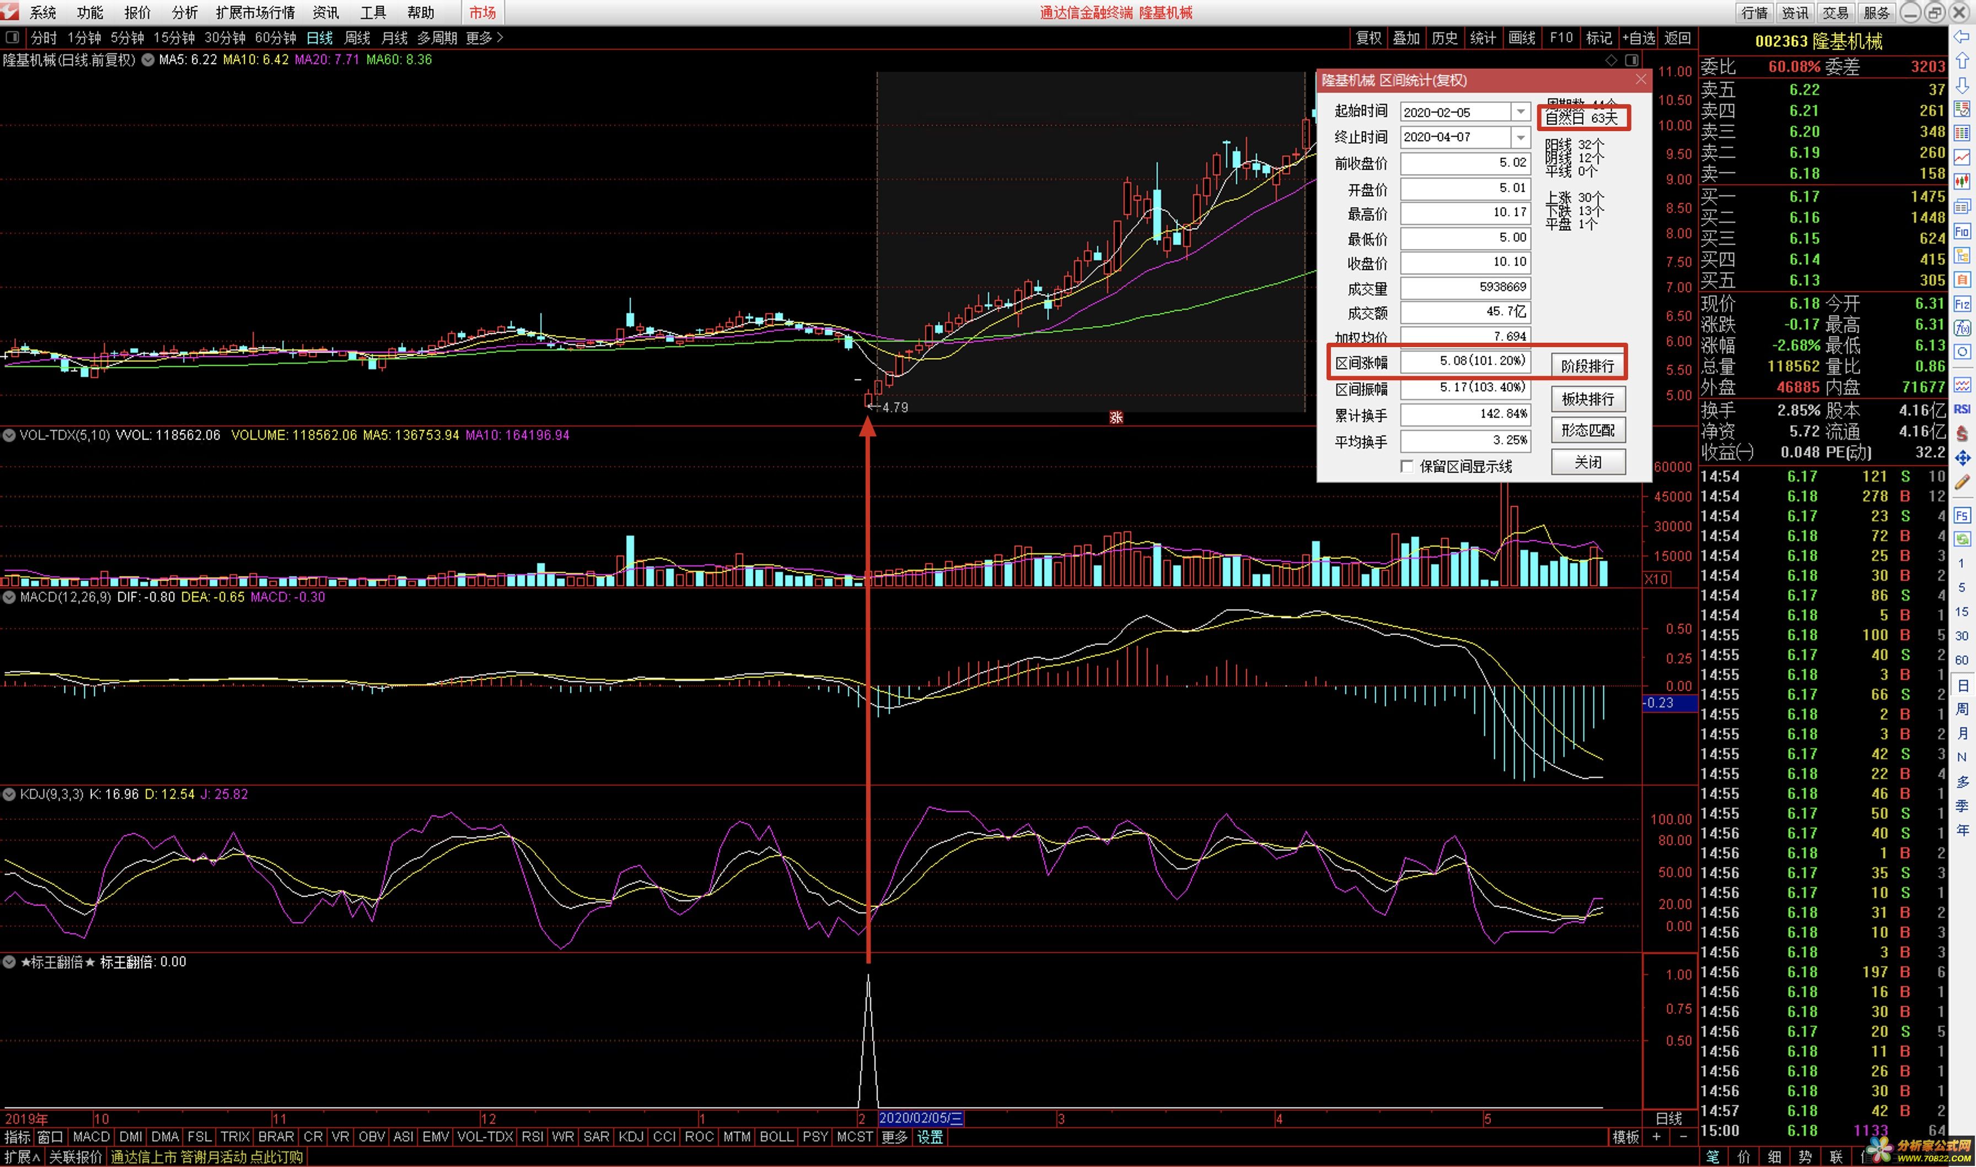The width and height of the screenshot is (1976, 1167).
Task: Click the +自选 toolbar button
Action: [1639, 38]
